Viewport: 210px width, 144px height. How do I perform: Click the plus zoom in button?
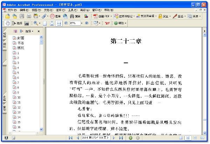pos(87,23)
